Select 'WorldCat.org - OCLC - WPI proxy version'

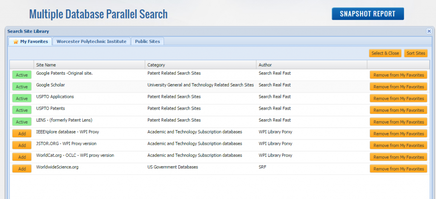[75, 155]
